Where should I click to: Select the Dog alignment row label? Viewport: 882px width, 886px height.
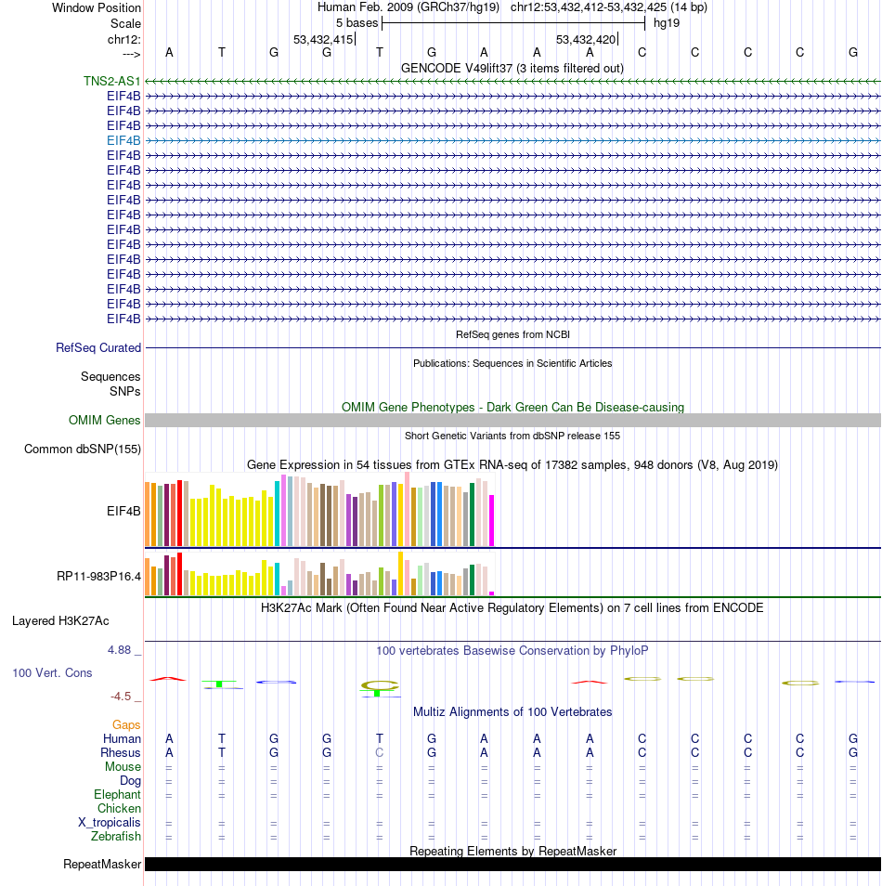pyautogui.click(x=130, y=781)
